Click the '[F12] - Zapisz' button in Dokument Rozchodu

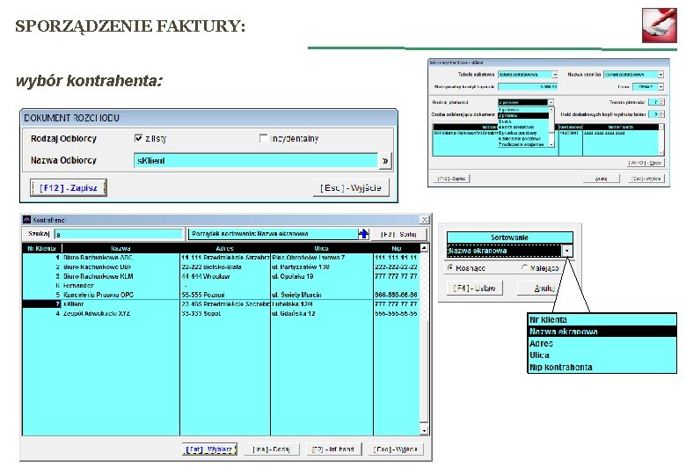point(69,188)
